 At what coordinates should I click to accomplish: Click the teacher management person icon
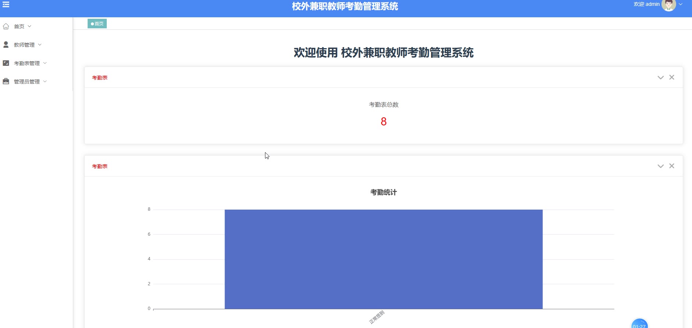click(x=6, y=44)
